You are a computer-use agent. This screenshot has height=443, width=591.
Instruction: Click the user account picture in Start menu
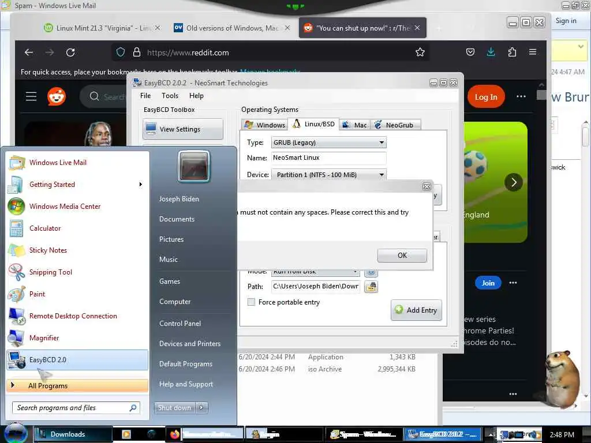pos(194,167)
